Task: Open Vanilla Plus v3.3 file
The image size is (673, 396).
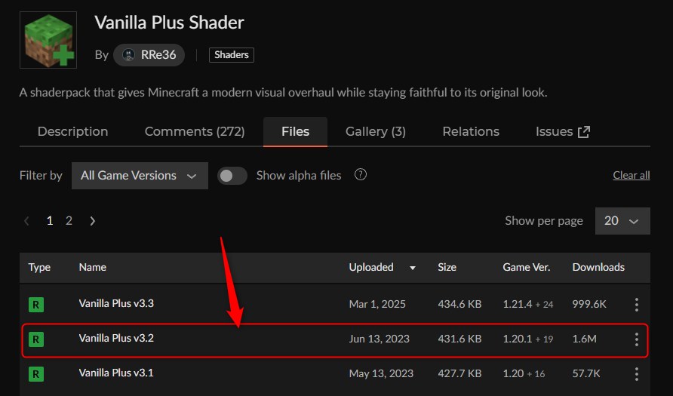Action: click(116, 303)
